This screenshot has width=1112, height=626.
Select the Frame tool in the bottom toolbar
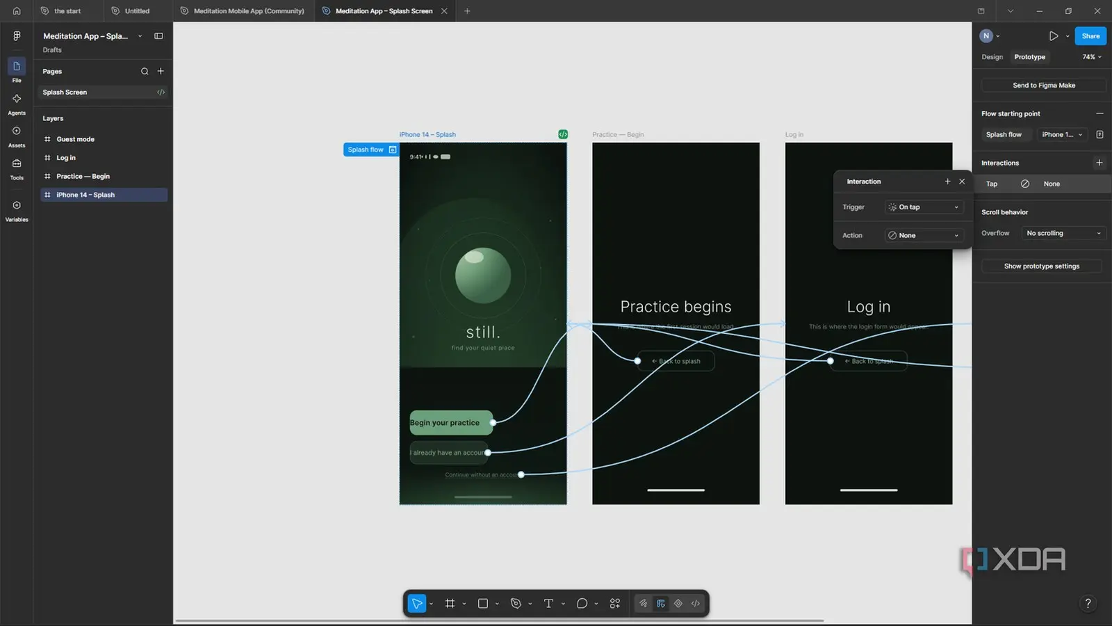(x=450, y=603)
